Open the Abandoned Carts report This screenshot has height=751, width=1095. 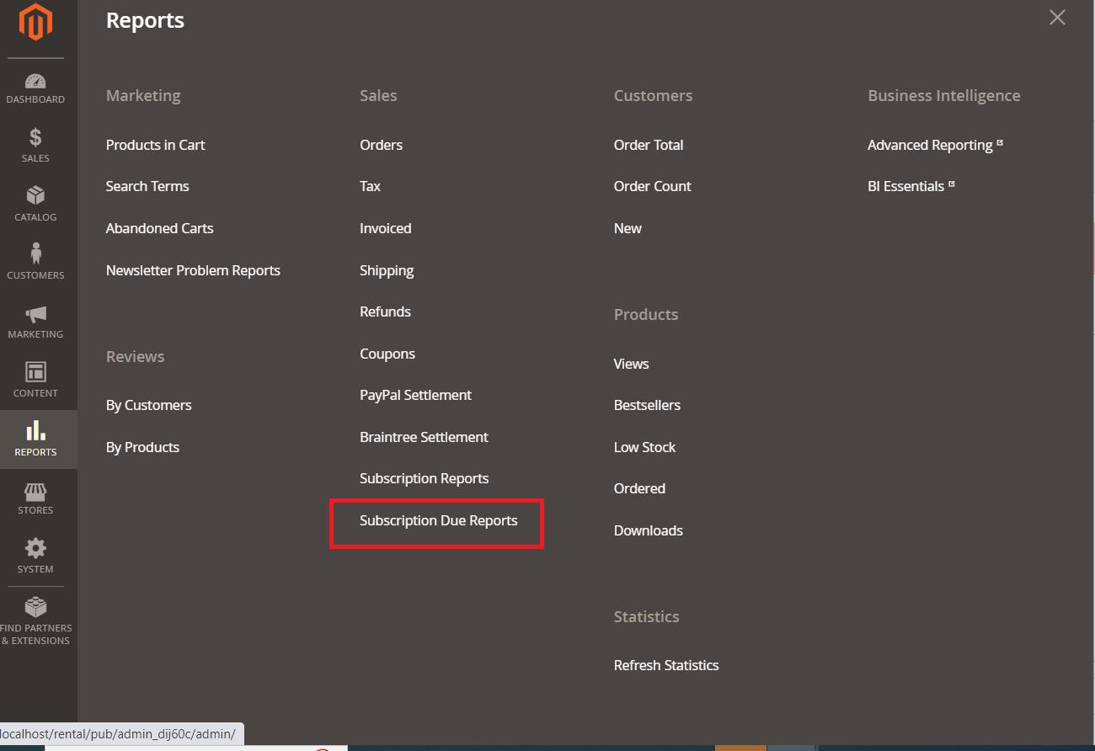[159, 229]
